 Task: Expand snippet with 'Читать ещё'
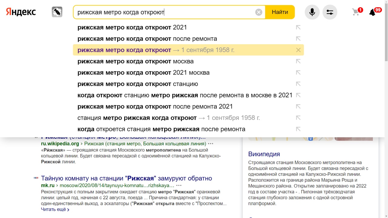[x=55, y=209]
